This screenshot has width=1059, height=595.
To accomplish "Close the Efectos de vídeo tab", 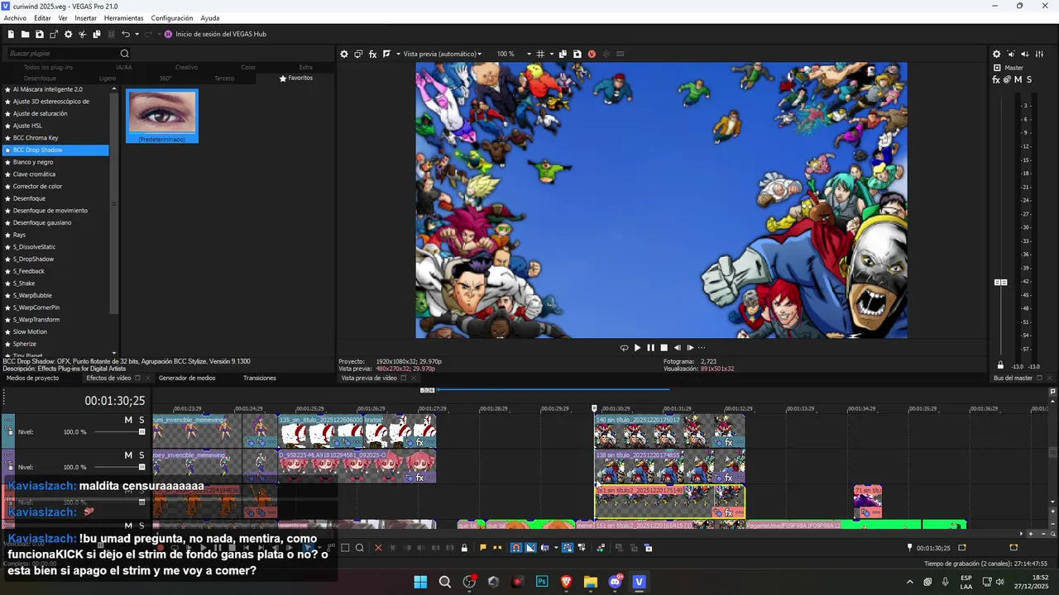I will point(148,378).
